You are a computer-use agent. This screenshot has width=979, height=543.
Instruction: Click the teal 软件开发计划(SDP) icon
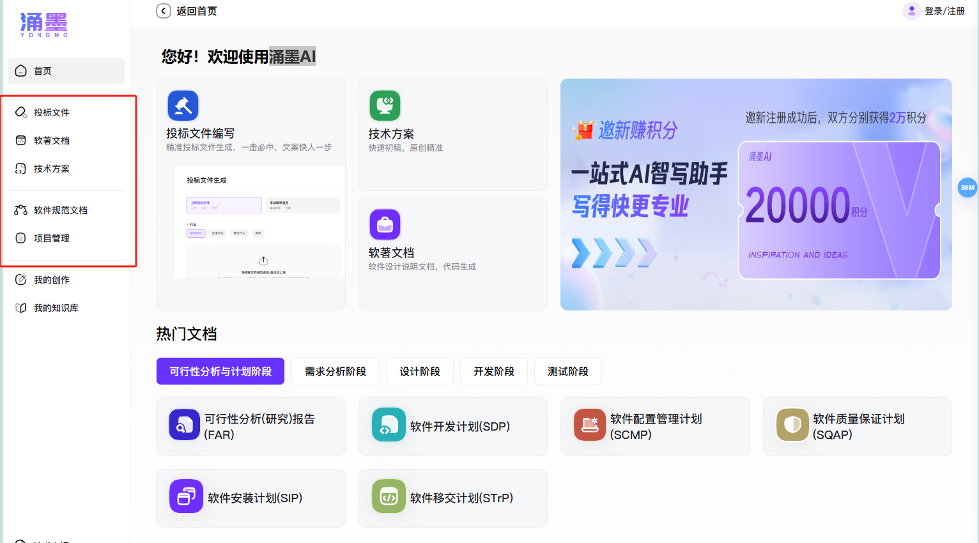coord(389,425)
